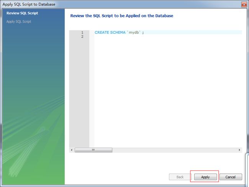Place cursor on CREATE SCHEMA keyword
Viewport: 249px width, 187px height.
point(110,33)
